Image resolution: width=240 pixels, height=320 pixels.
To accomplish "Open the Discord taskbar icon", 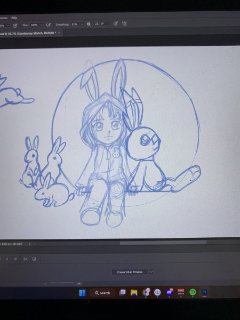I will [169, 292].
